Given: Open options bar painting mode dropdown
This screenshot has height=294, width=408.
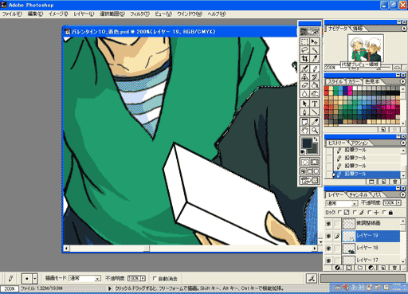Looking at the screenshot, I should pos(98,279).
